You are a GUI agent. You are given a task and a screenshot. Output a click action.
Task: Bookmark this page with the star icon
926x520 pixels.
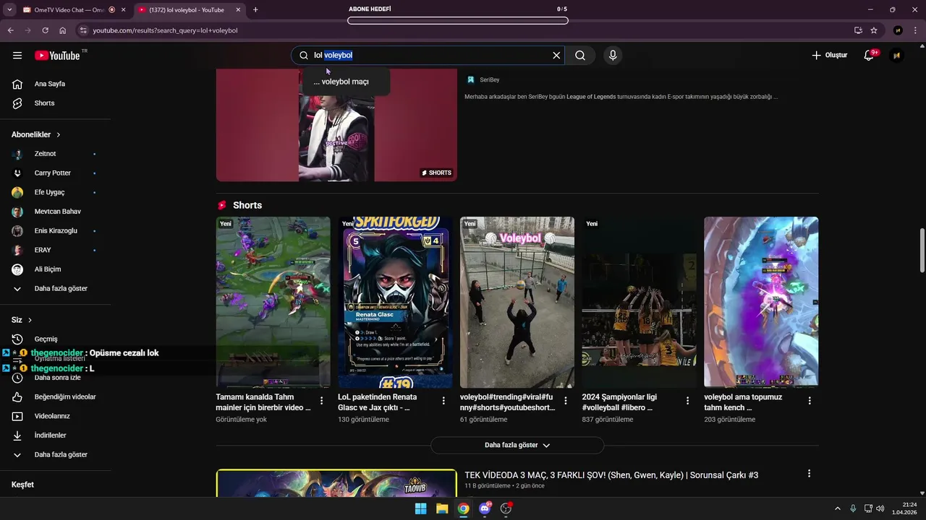click(x=874, y=30)
